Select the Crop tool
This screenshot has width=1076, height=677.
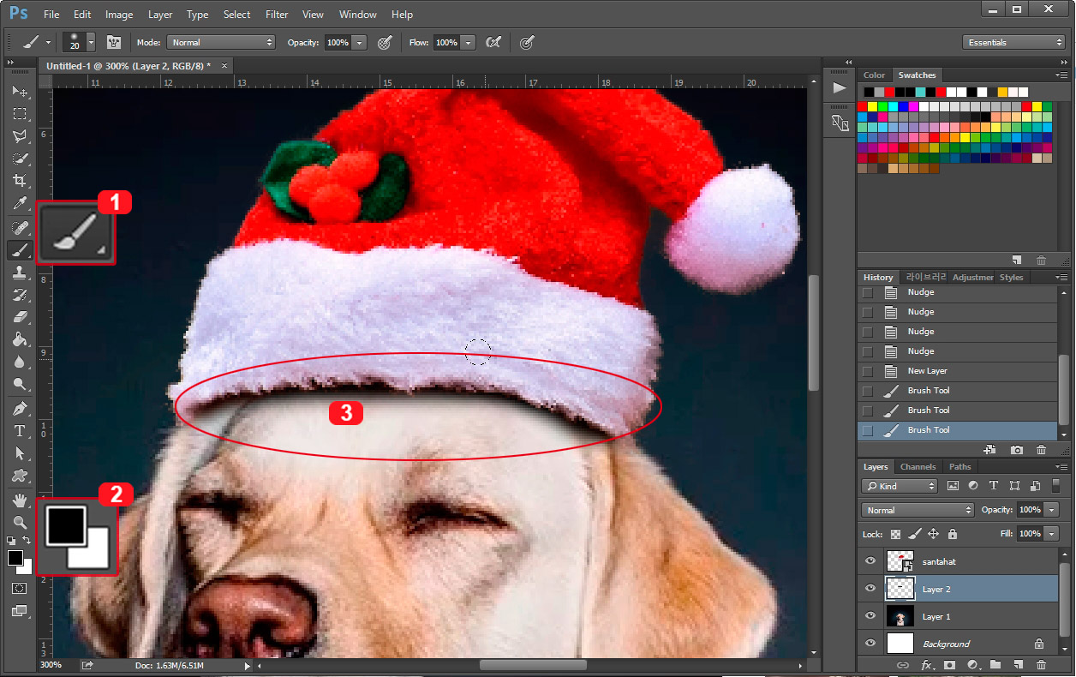point(20,181)
